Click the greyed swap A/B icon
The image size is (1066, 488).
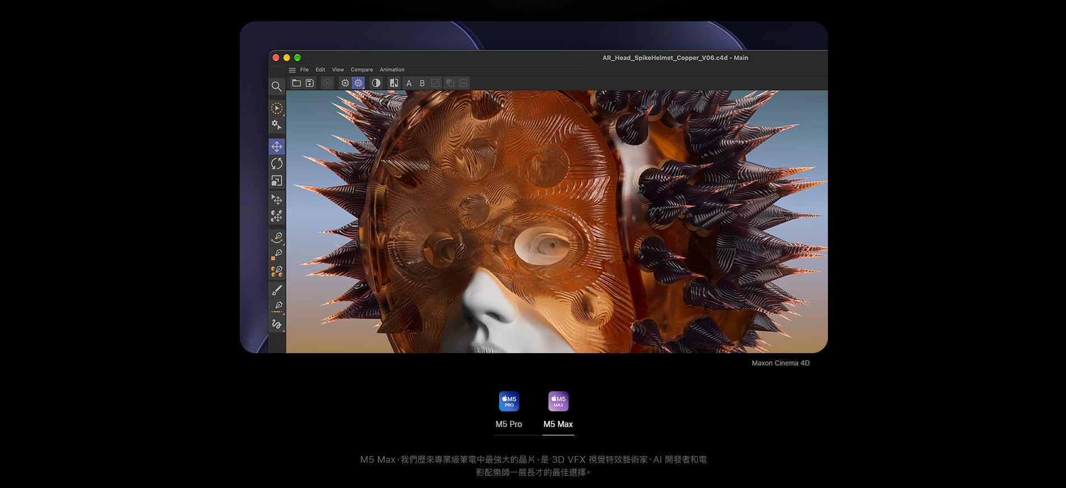pos(435,83)
